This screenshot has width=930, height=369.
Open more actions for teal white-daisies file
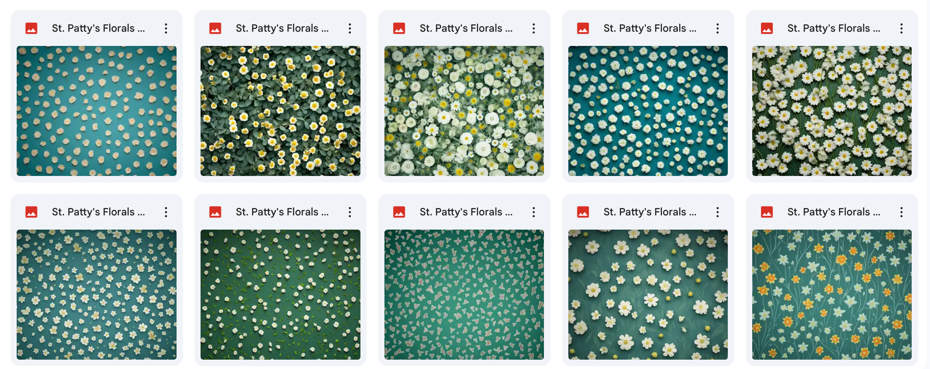tap(718, 28)
